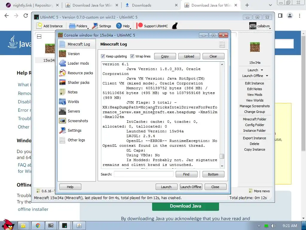
Task: Click the green Download Java button
Action: (x=185, y=206)
